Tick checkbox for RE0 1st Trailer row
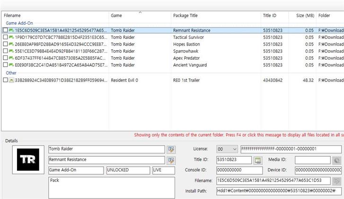 pos(6,80)
